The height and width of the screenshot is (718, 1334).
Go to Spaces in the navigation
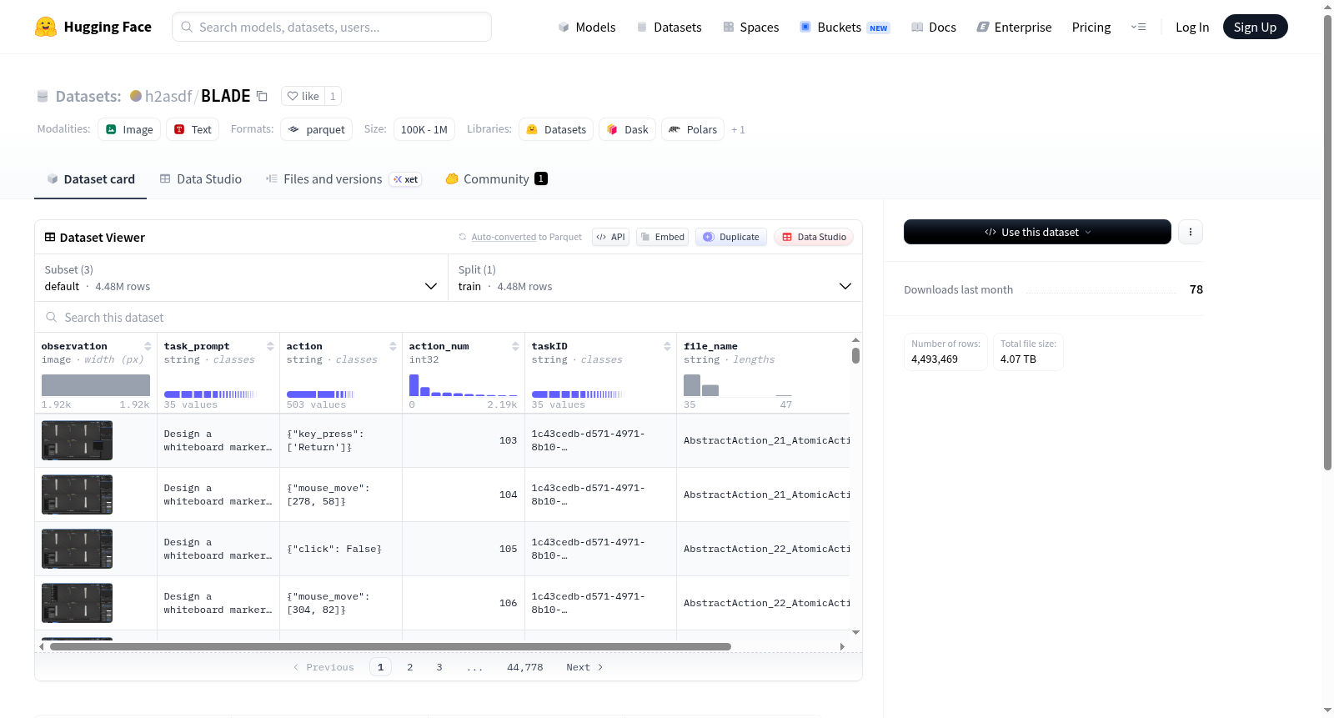750,27
